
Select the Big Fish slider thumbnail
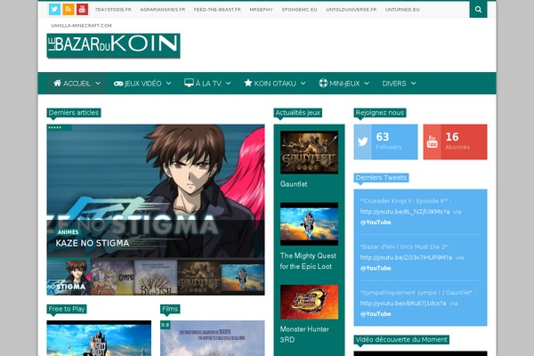point(156,278)
